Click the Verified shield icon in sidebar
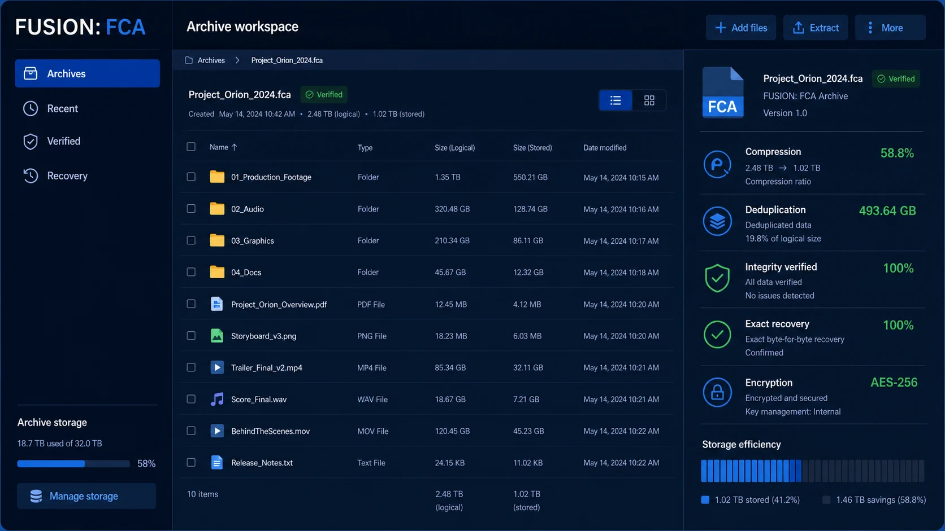 31,141
